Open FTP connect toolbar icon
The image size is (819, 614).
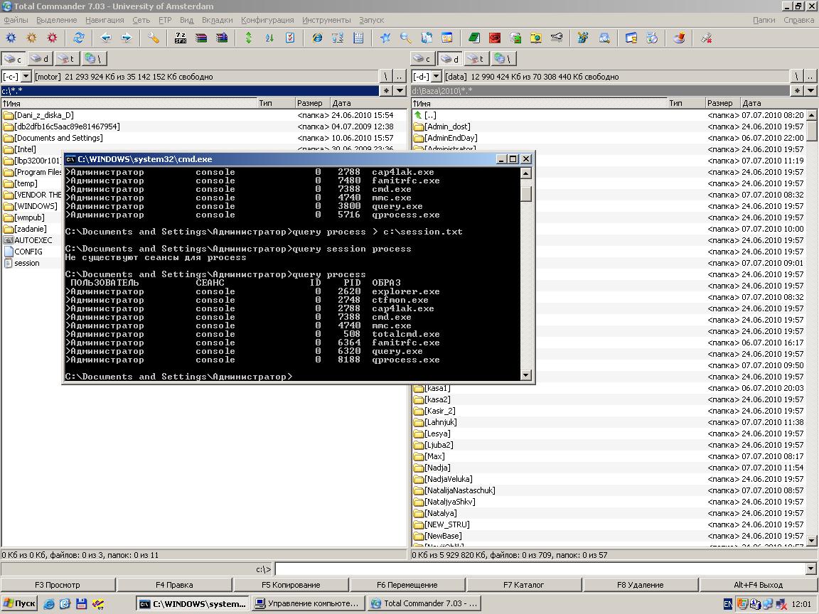click(338, 38)
